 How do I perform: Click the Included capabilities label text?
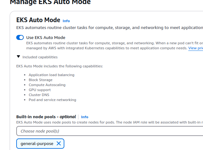(40, 57)
